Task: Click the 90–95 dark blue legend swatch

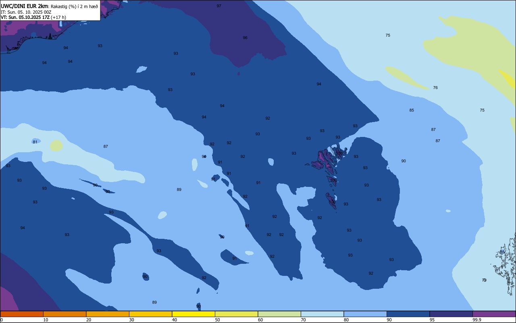Action: 408,314
